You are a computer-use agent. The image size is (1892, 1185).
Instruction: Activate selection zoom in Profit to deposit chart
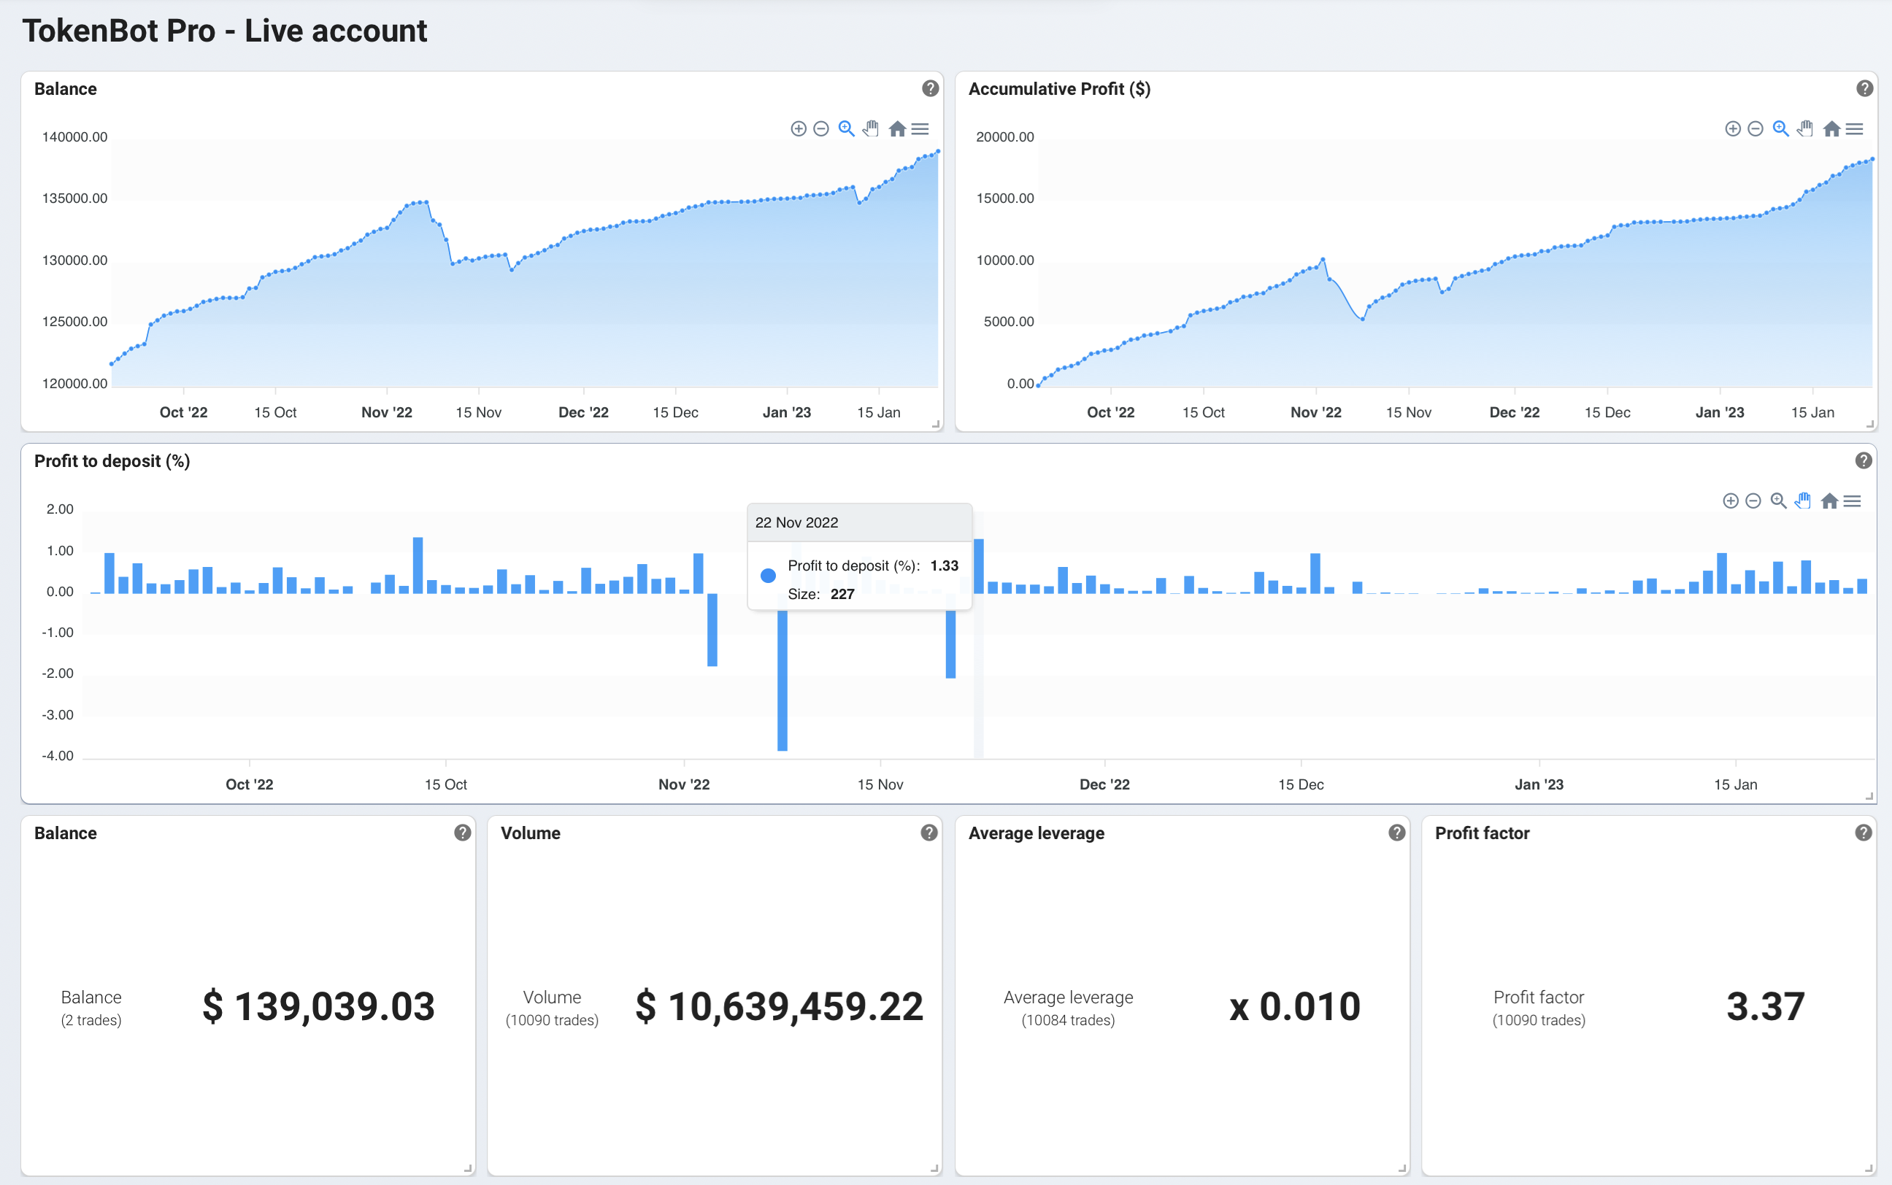(1777, 501)
